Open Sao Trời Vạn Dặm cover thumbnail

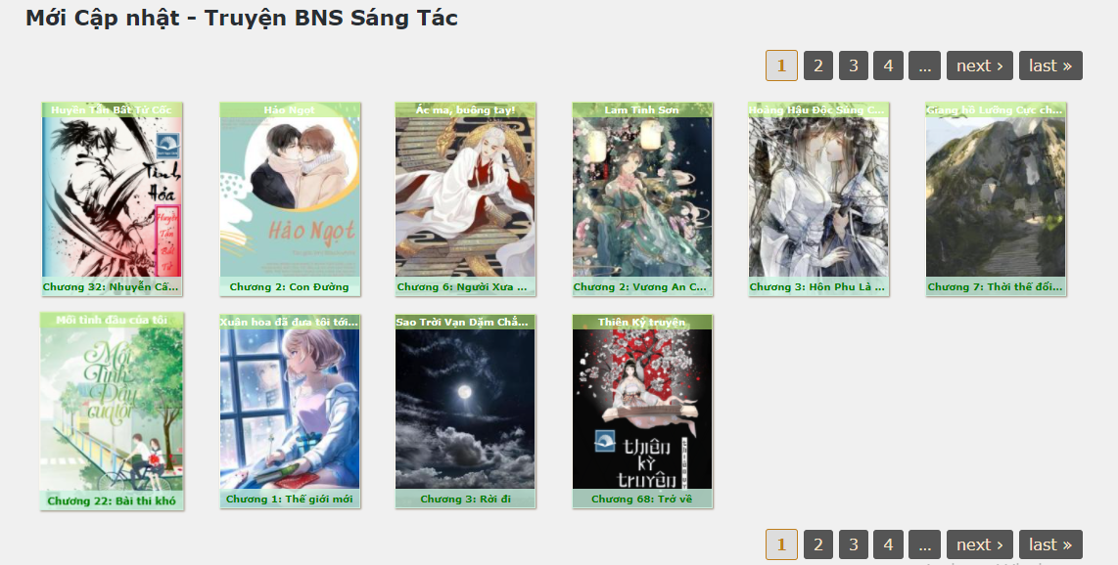465,410
